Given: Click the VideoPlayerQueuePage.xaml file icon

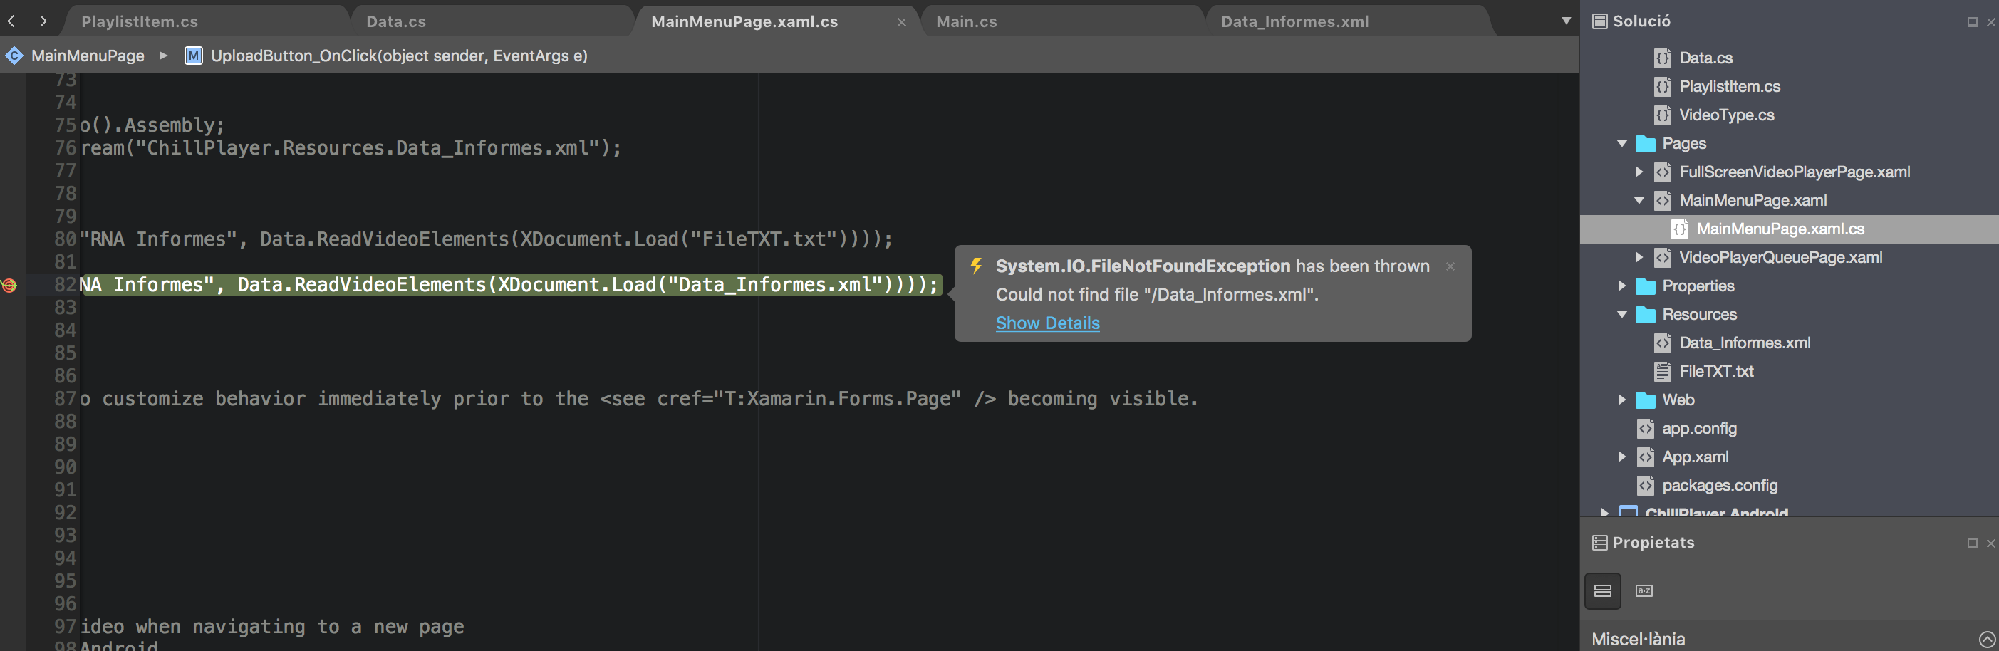Looking at the screenshot, I should pos(1662,258).
